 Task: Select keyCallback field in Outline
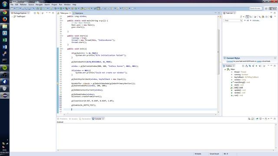(x=246, y=77)
